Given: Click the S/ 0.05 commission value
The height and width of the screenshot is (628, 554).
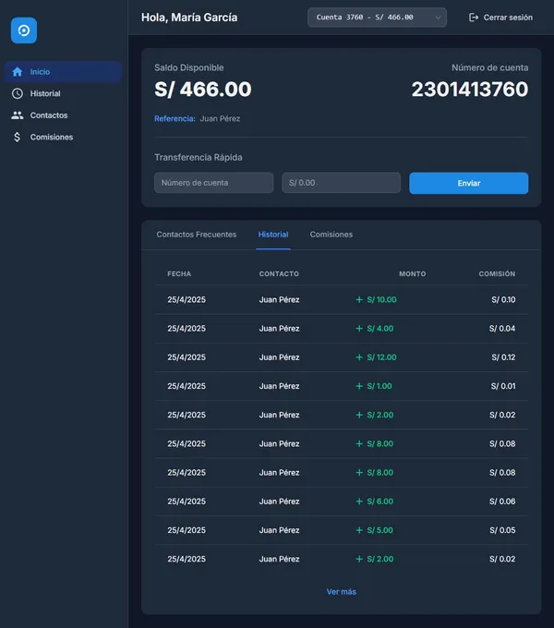Looking at the screenshot, I should point(502,530).
